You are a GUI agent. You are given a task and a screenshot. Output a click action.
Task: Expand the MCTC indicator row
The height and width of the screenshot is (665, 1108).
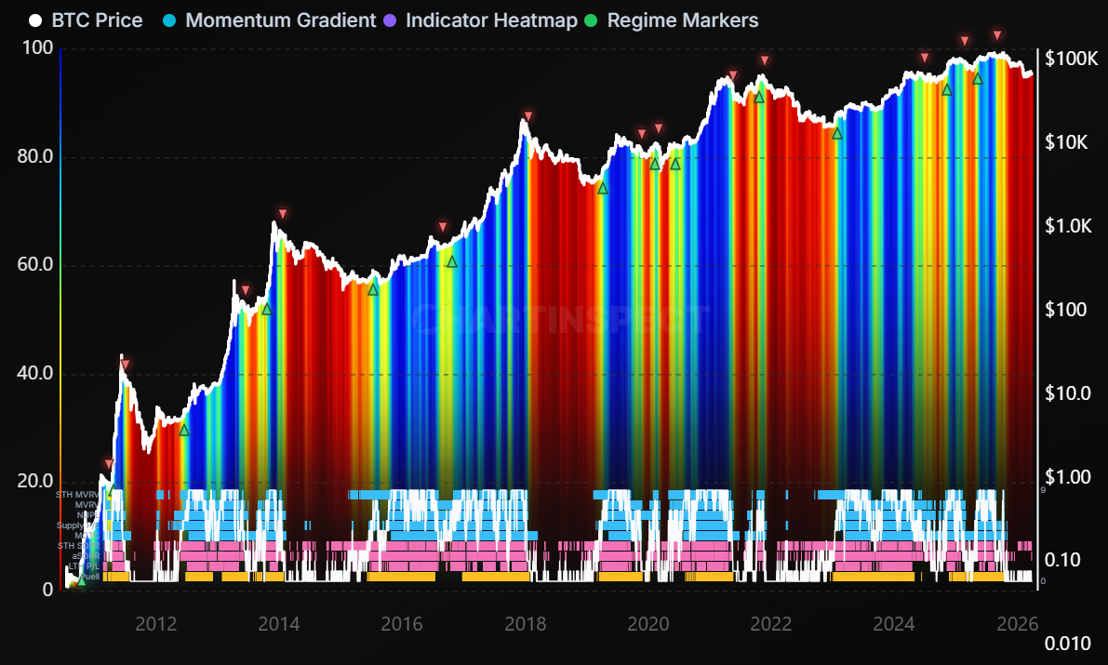point(86,535)
